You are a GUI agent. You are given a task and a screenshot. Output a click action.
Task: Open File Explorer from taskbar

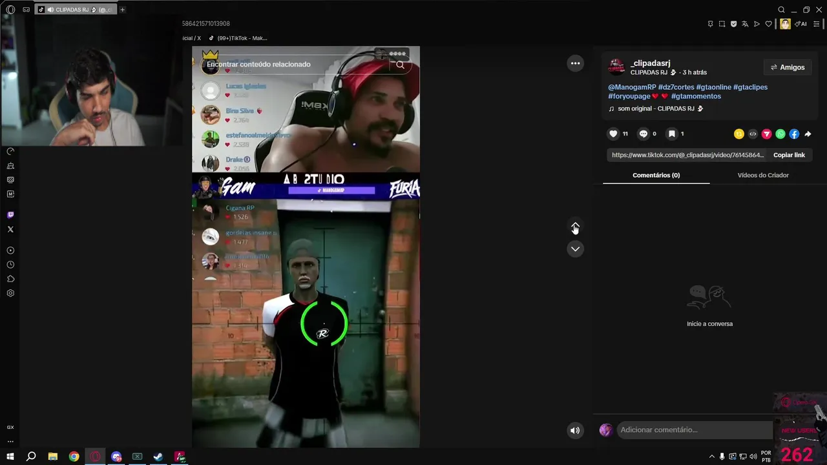click(53, 457)
